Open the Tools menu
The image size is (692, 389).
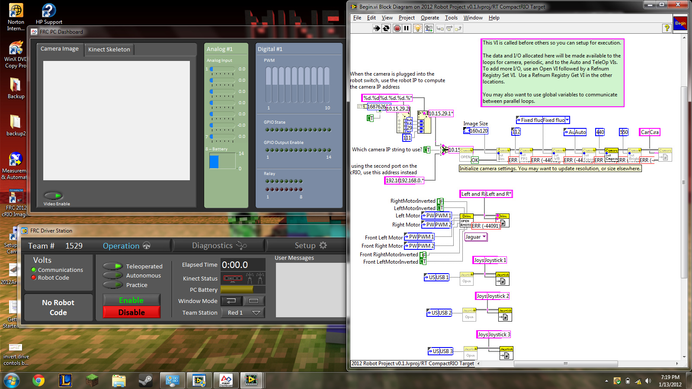[451, 18]
